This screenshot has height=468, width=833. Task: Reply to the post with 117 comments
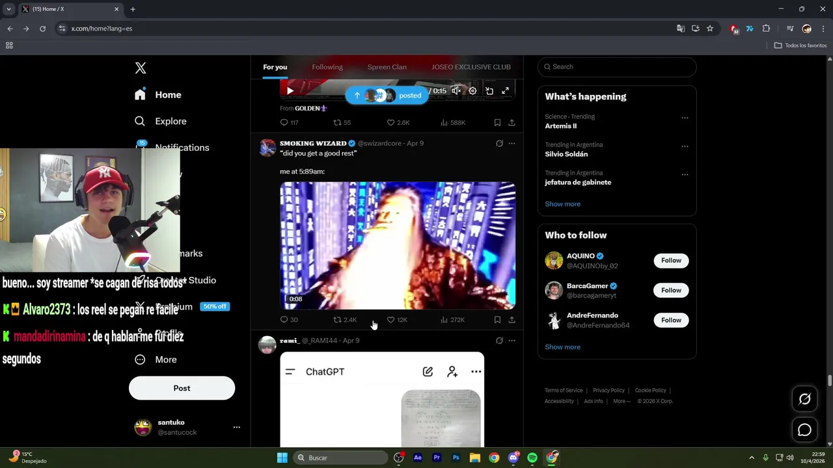(289, 122)
